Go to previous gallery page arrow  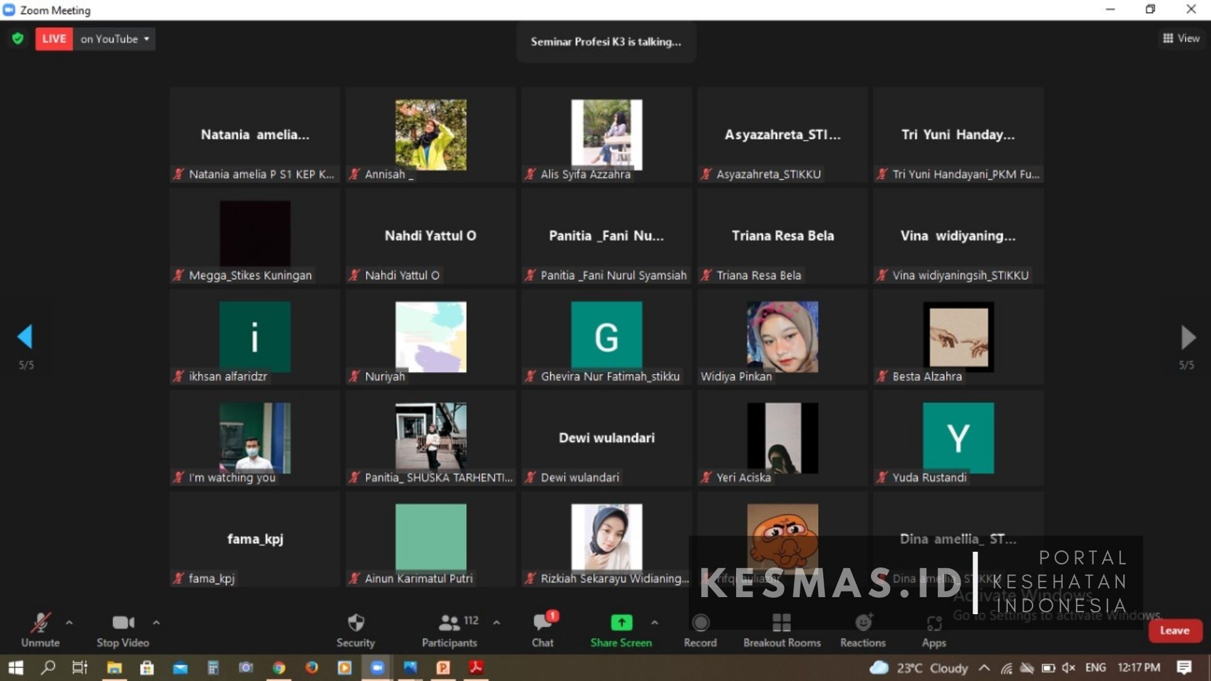(25, 337)
